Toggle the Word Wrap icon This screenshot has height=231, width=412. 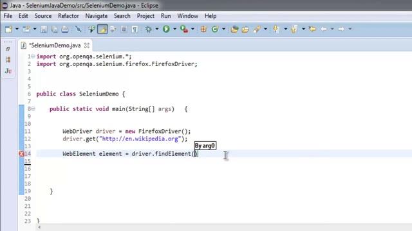point(113,29)
